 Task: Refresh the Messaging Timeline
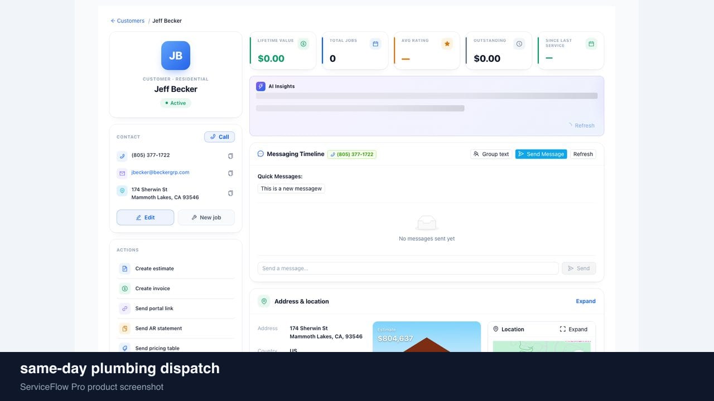[583, 154]
